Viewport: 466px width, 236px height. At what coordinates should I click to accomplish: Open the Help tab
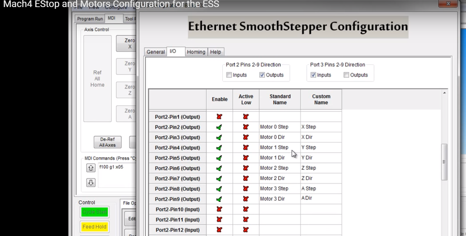(216, 52)
